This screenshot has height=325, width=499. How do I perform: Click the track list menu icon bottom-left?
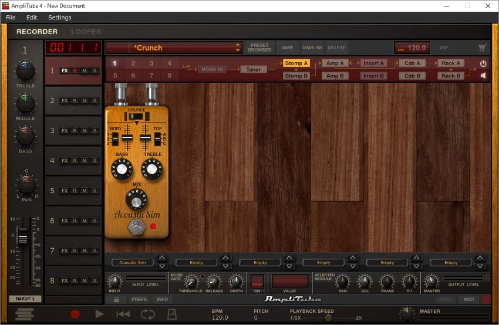click(24, 314)
